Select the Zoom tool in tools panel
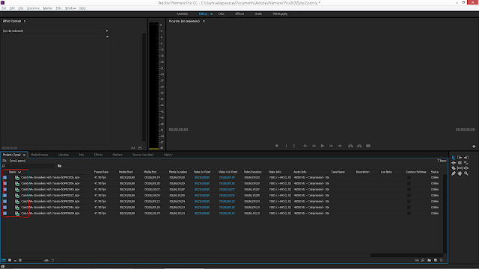Screen dimensions: 479x269 466,173
